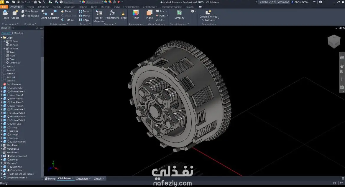This screenshot has width=345, height=187.
Task: Click the Full Navigation Wheel icon
Action: click(x=342, y=58)
